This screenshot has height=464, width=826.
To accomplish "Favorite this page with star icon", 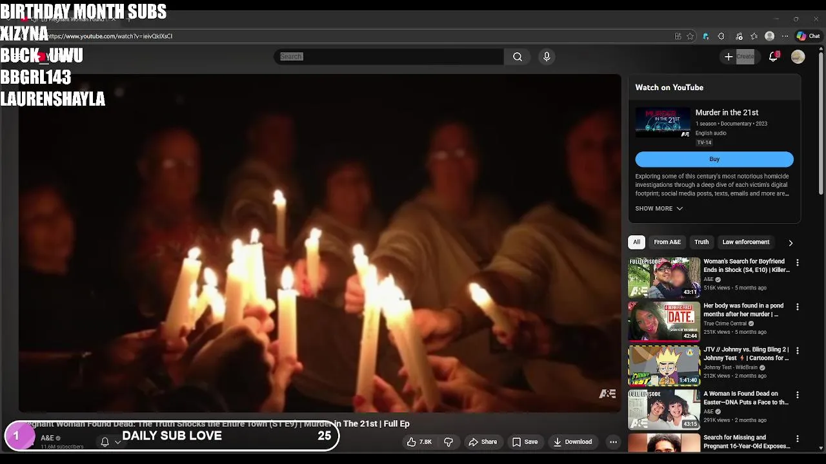I will click(x=690, y=36).
